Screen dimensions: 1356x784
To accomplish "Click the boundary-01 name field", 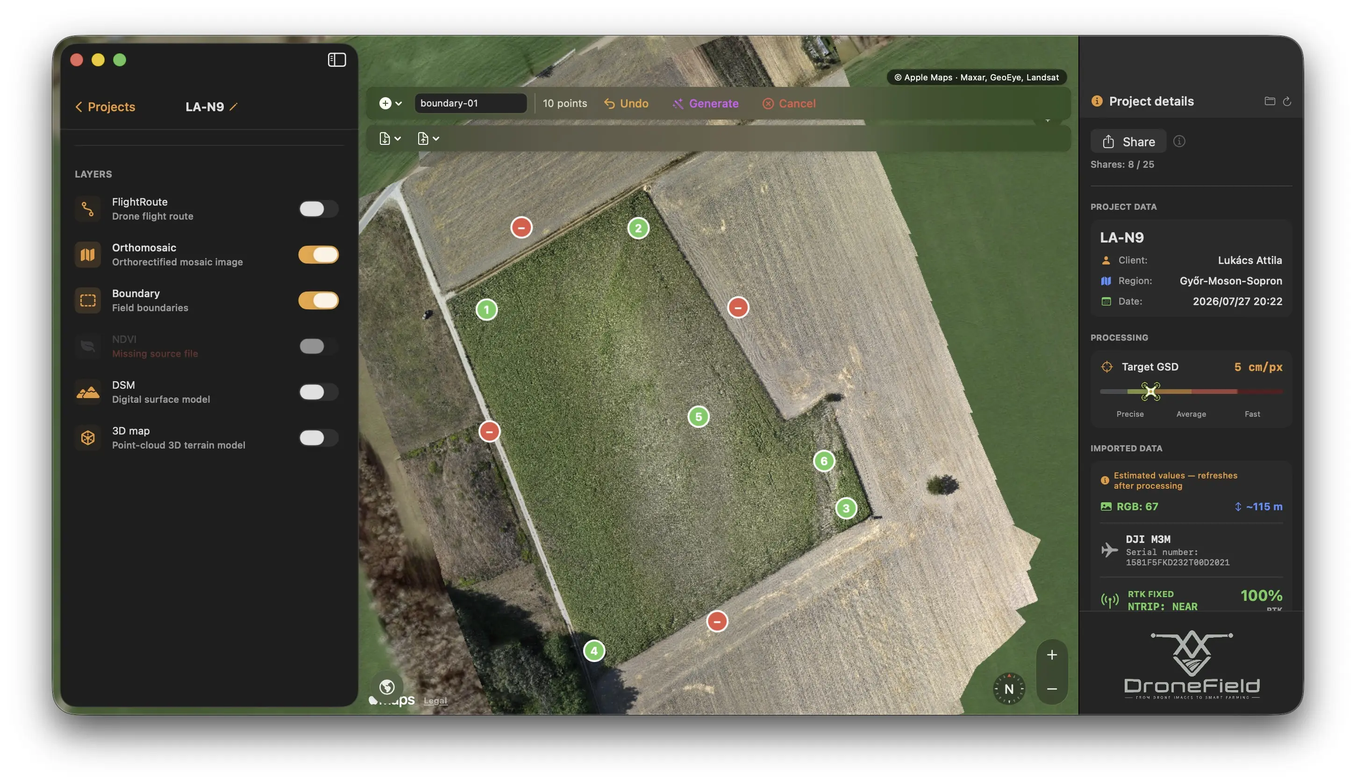I will [470, 103].
